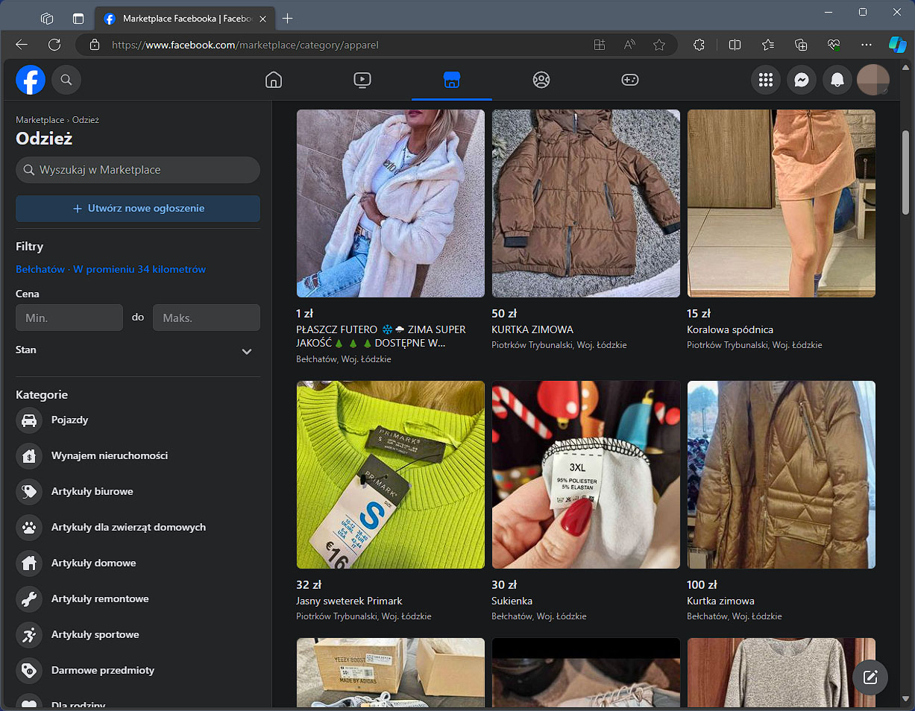Click Utwórz nowe ogłoszenie button
Image resolution: width=915 pixels, height=711 pixels.
(138, 209)
